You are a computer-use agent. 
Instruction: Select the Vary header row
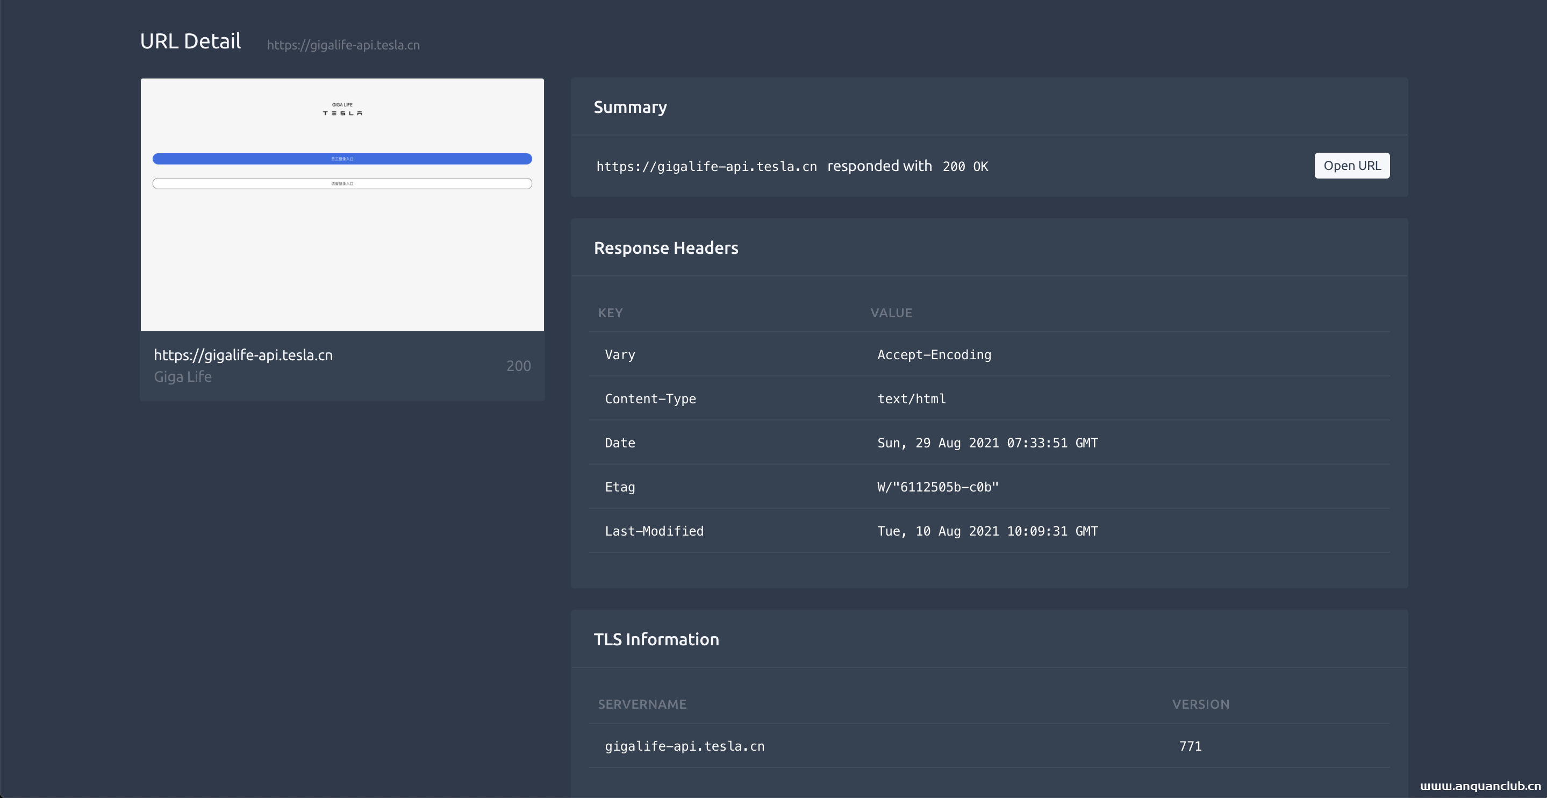(x=620, y=354)
